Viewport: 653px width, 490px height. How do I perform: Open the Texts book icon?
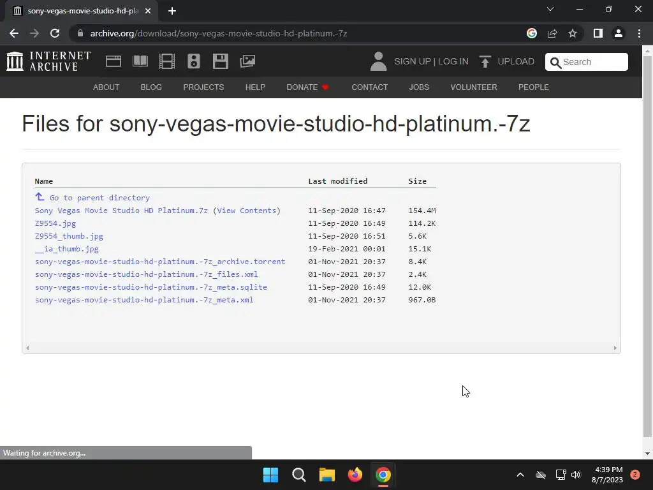click(x=140, y=61)
